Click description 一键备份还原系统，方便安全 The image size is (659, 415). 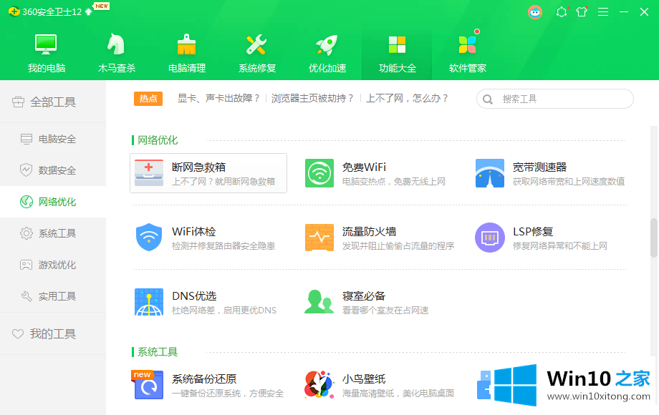[228, 394]
